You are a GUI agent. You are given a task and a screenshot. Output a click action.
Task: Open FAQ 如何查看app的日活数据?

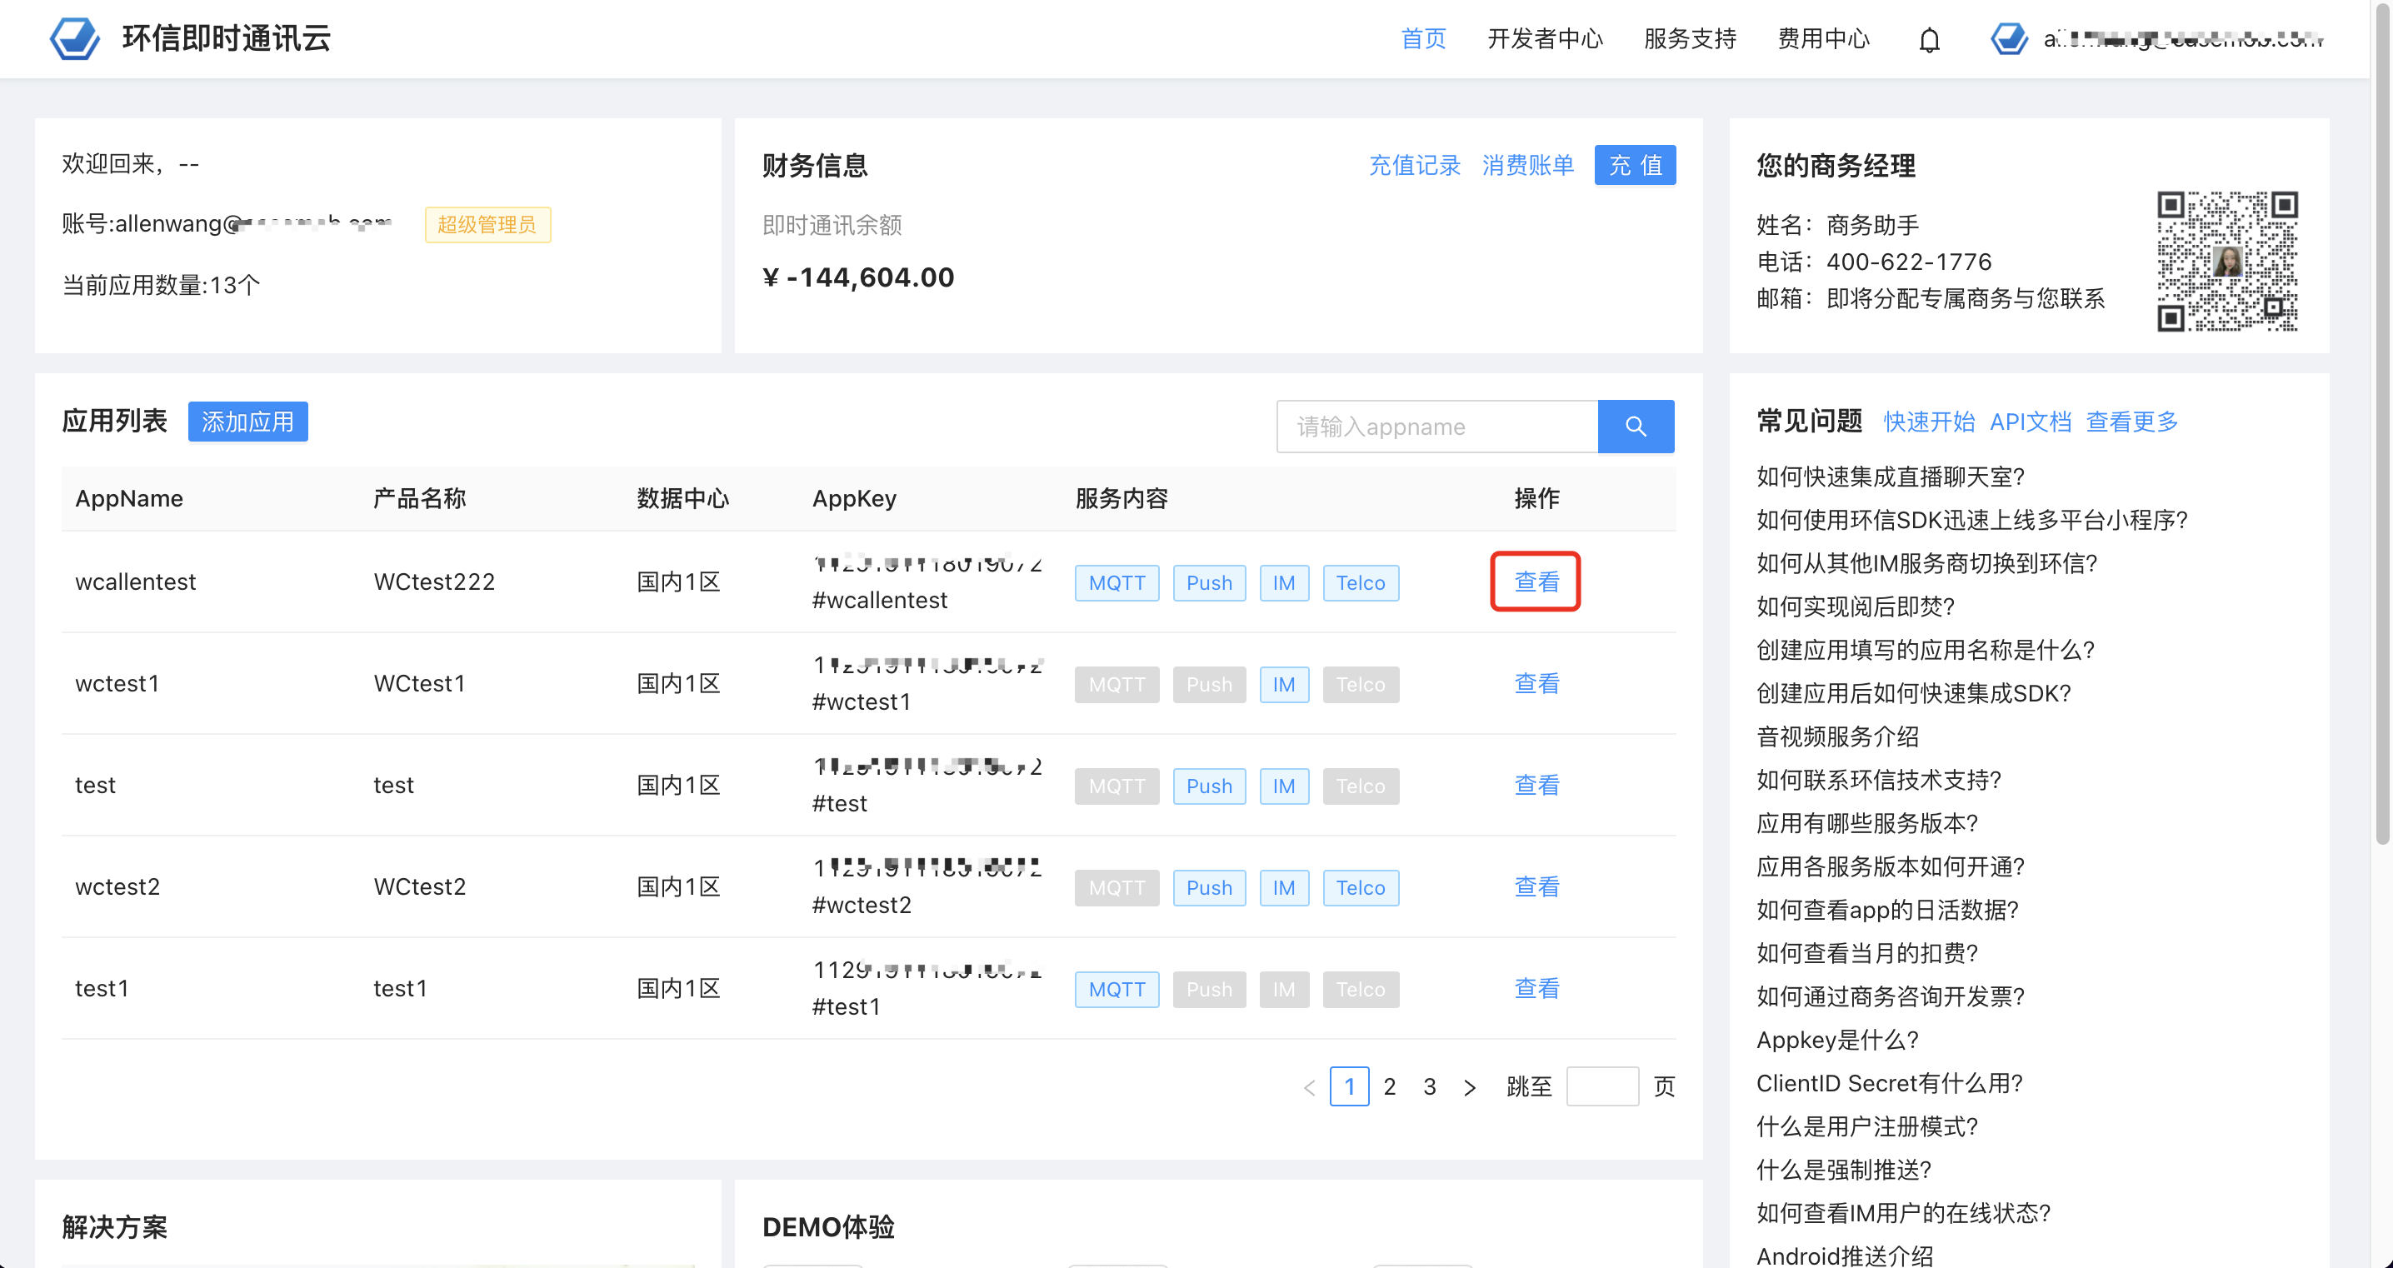[1887, 911]
